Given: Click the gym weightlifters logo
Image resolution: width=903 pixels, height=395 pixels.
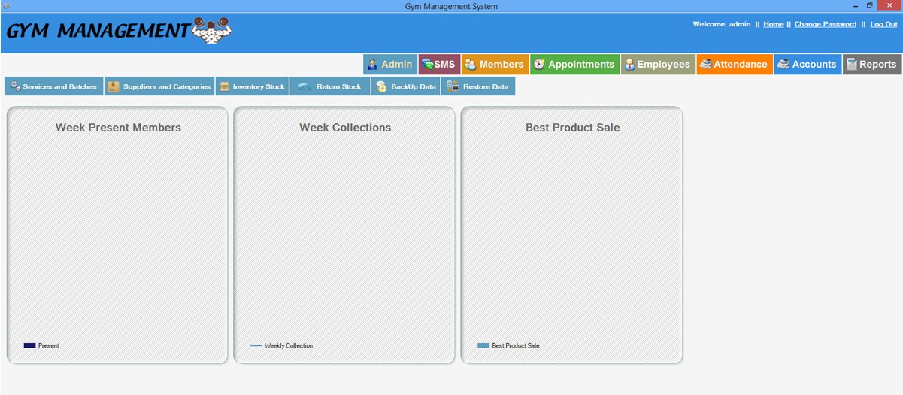Looking at the screenshot, I should pyautogui.click(x=212, y=30).
